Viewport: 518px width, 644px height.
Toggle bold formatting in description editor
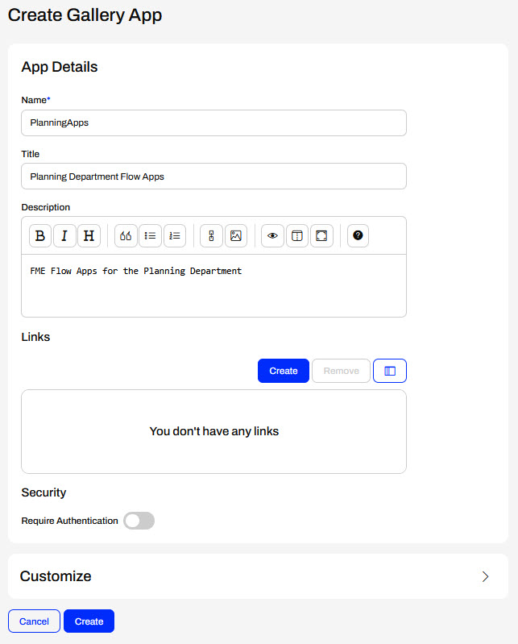click(41, 235)
